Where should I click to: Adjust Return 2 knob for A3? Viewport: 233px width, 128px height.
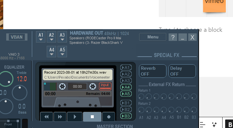(x=156, y=110)
